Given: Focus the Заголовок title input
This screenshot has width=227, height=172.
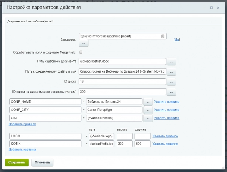Looking at the screenshot, I should coord(123,36).
